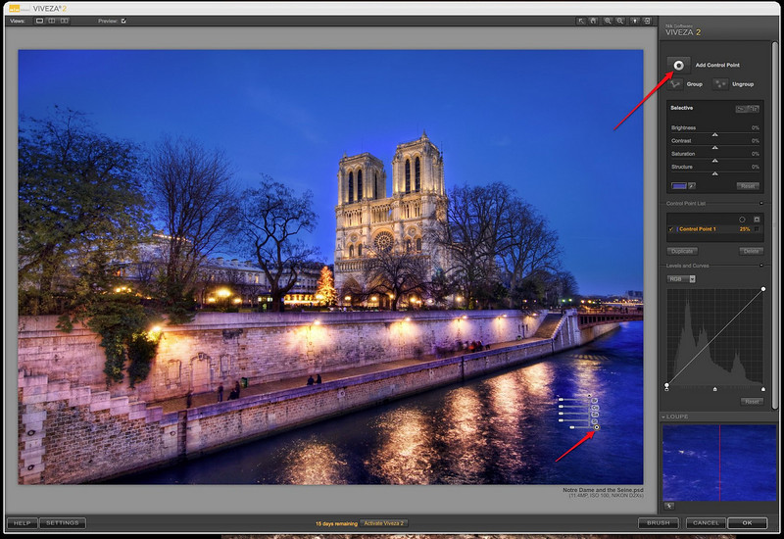Click the HELP button
Image resolution: width=784 pixels, height=539 pixels.
tap(22, 523)
